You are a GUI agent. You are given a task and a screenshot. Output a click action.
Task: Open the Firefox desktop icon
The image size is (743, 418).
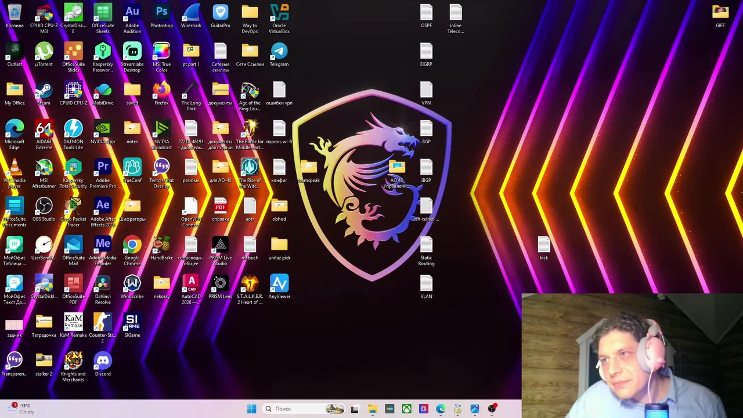(161, 94)
